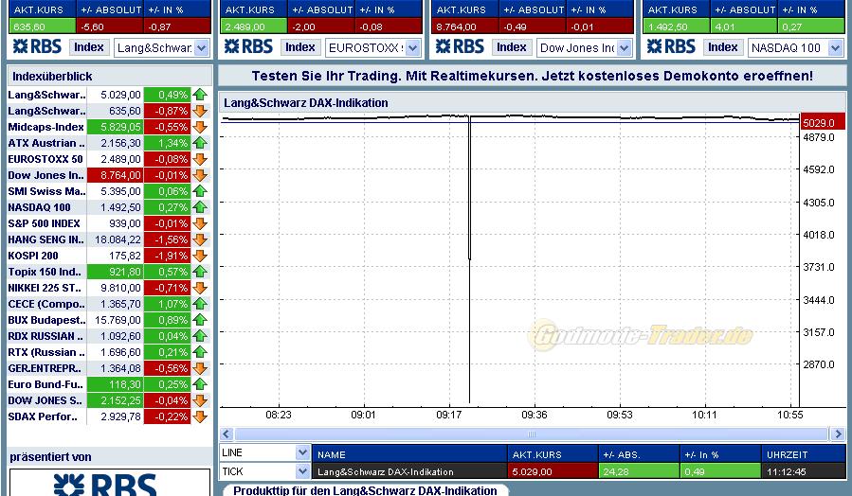Click the Index button beside Dow Jones selector
This screenshot has height=496, width=852.
point(512,47)
